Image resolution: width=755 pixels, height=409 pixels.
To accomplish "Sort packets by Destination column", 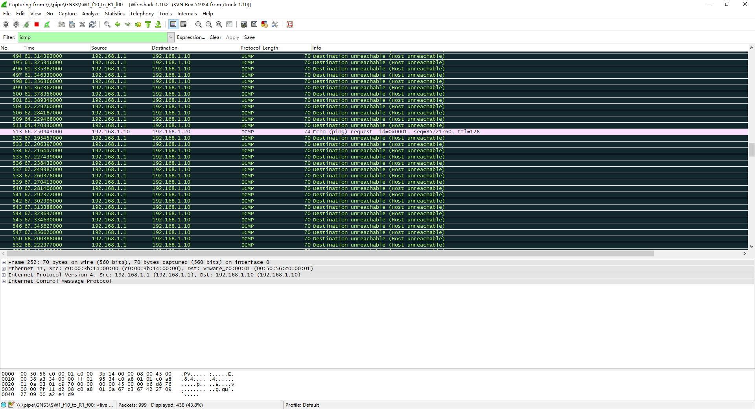I will pyautogui.click(x=195, y=48).
